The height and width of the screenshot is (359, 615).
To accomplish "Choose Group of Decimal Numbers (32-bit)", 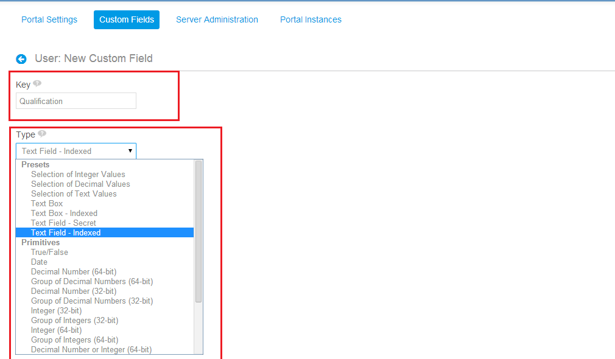I will (105, 301).
